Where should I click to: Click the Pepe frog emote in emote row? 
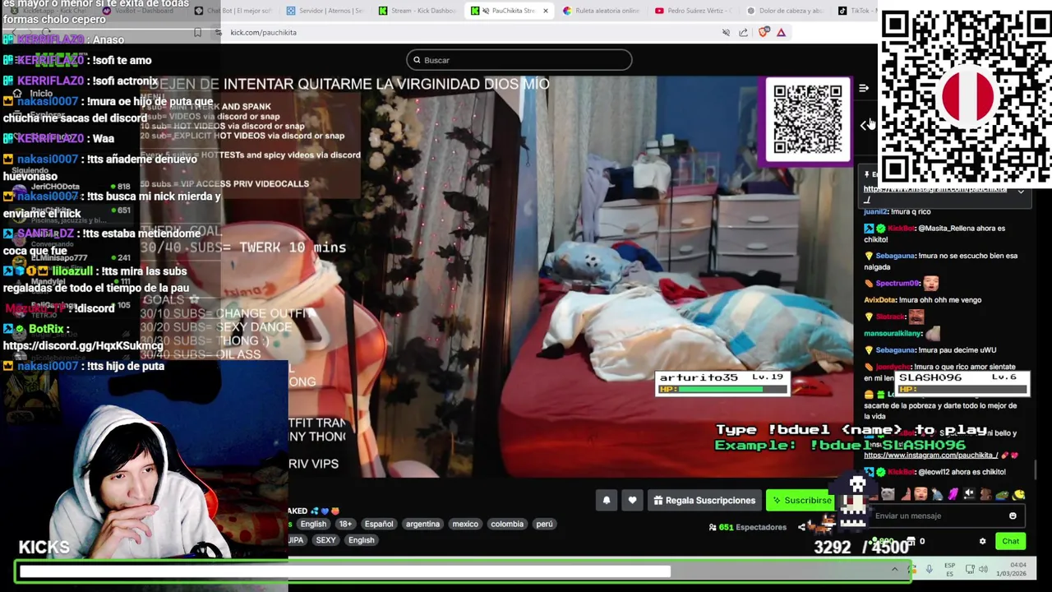point(1002,494)
